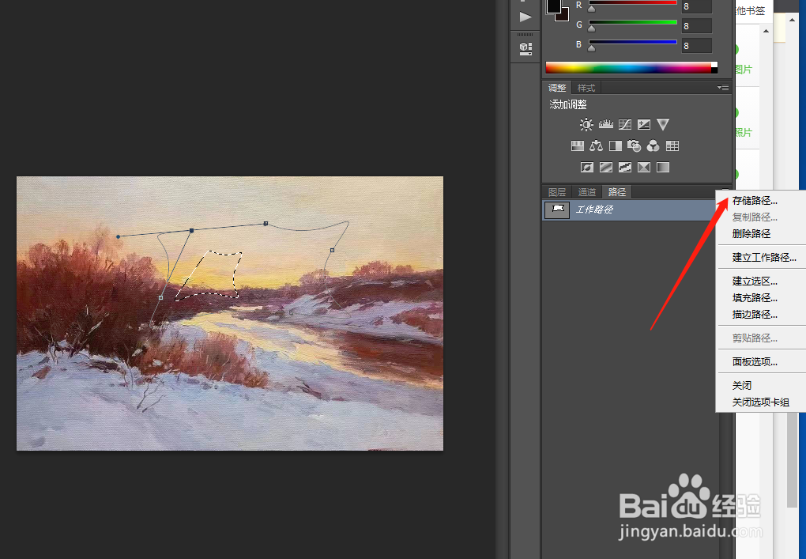Switch to the 调整 tab
The width and height of the screenshot is (806, 559).
pos(557,88)
